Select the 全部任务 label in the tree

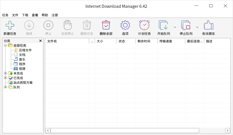[x=20, y=45]
